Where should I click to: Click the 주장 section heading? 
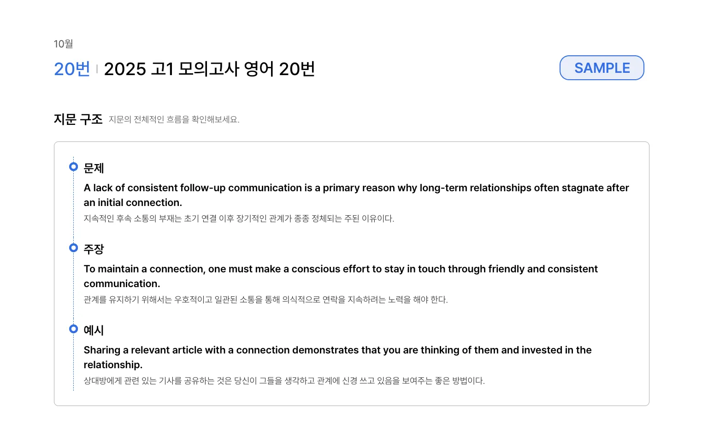(94, 249)
